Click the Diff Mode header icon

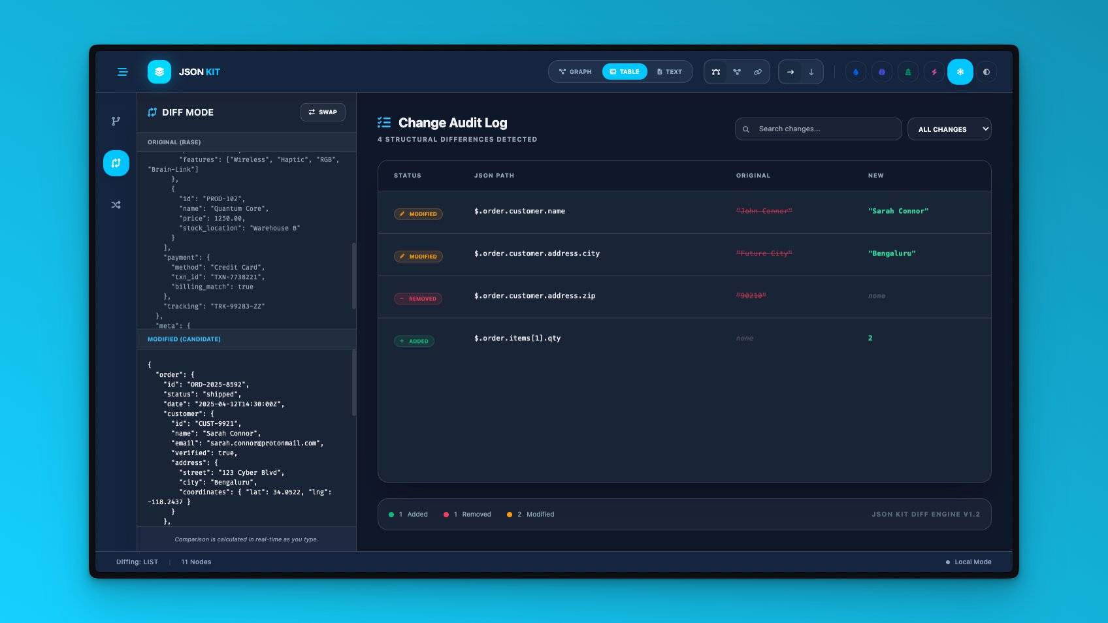(152, 112)
